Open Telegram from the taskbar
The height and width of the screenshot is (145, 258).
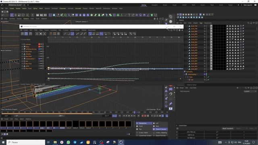(75, 142)
